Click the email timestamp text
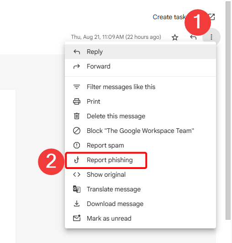This screenshot has height=243, width=232. (x=116, y=37)
